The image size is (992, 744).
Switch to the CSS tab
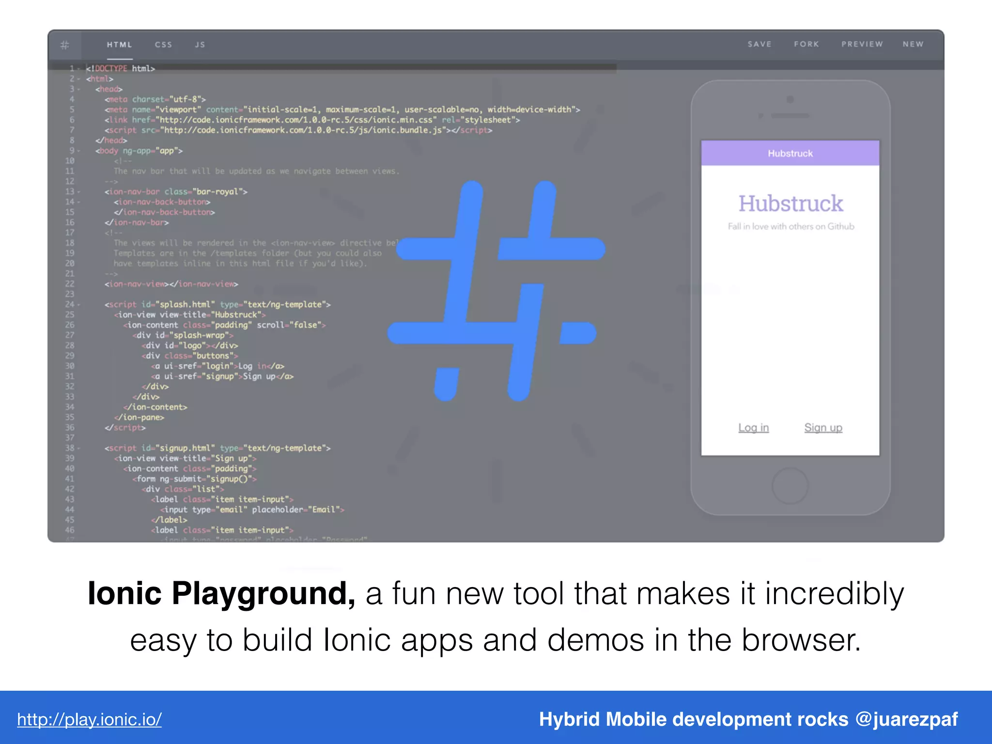164,45
